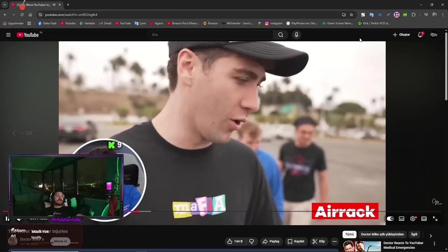Pause the video playback
The width and height of the screenshot is (448, 252).
[x=7, y=219]
